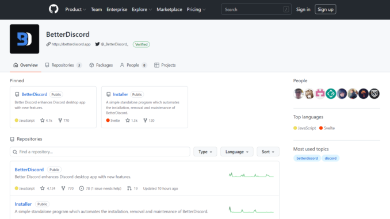Screen dimensions: 390x219
Task: Switch to the Repositories tab
Action: point(63,65)
